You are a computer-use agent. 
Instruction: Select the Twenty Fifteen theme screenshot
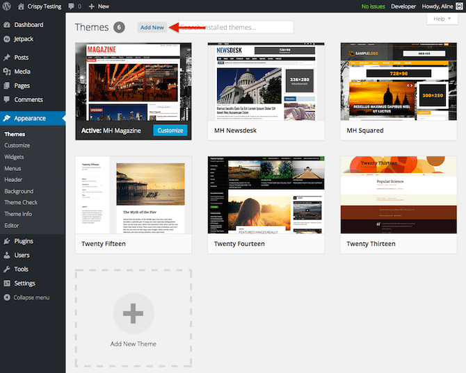[134, 195]
